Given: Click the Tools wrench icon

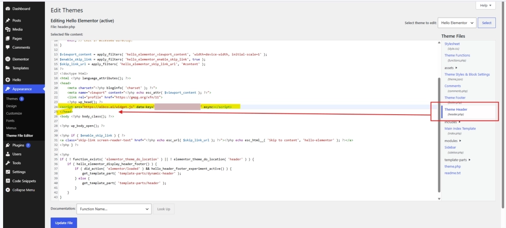Looking at the screenshot, I should 8,163.
